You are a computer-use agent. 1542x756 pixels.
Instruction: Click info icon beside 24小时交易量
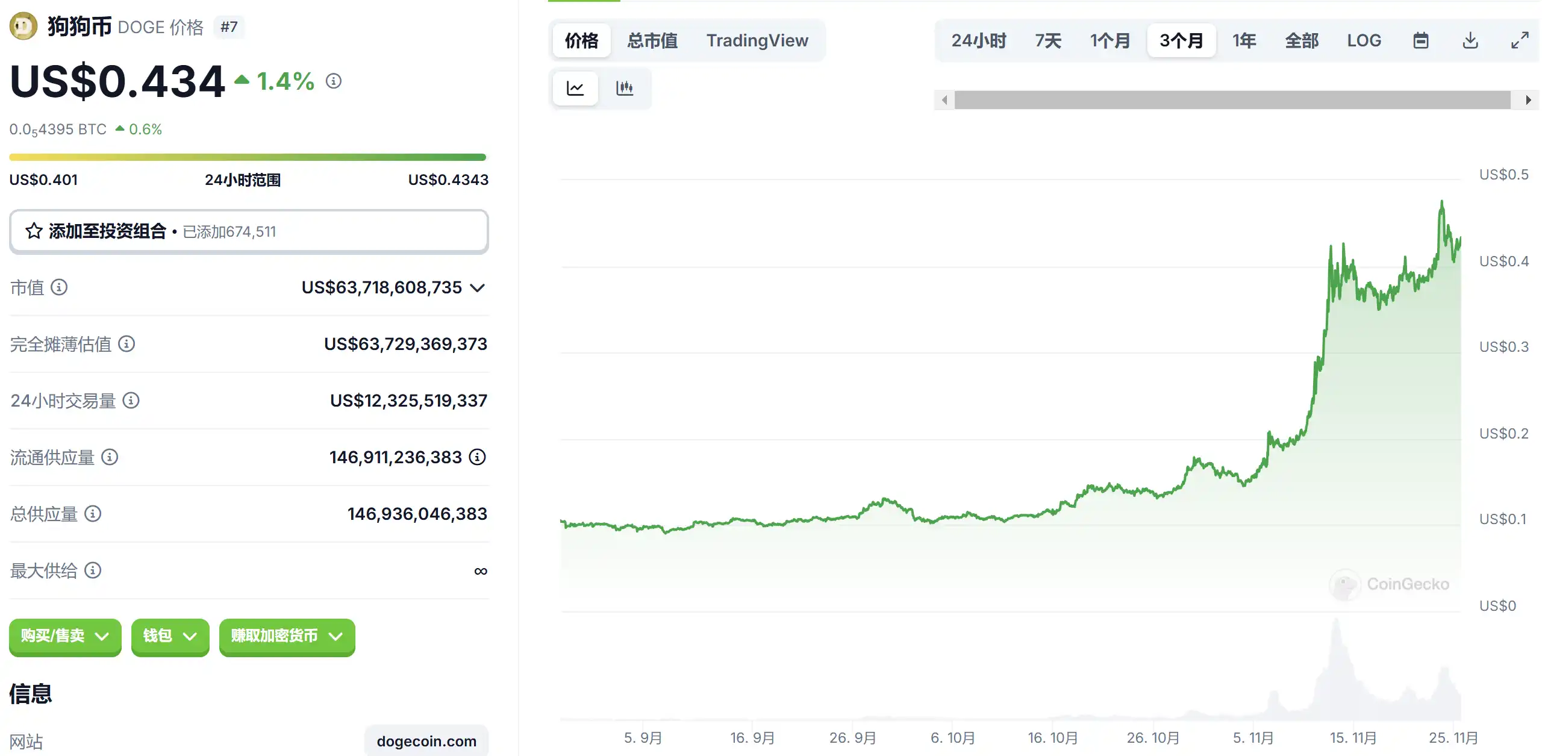tap(131, 401)
